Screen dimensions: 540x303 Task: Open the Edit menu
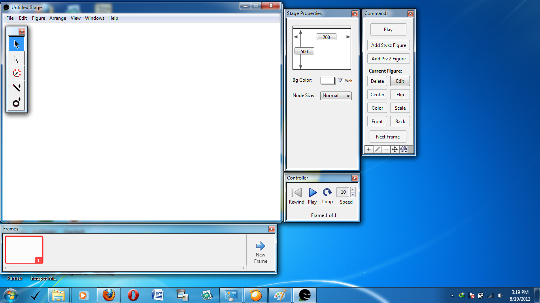coord(23,18)
